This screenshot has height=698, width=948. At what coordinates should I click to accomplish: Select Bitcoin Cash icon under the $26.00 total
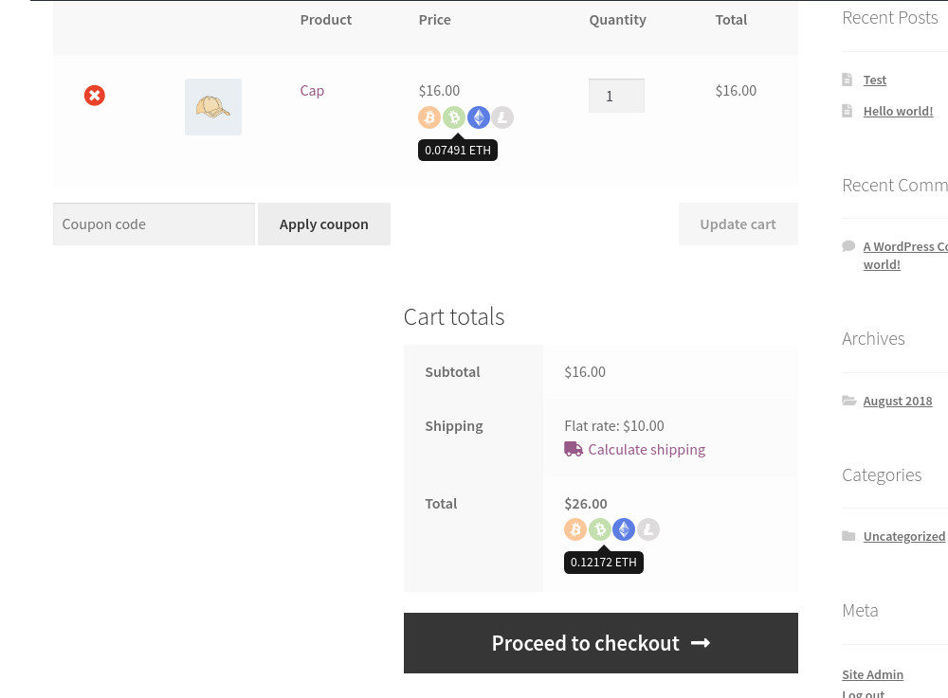(x=599, y=529)
